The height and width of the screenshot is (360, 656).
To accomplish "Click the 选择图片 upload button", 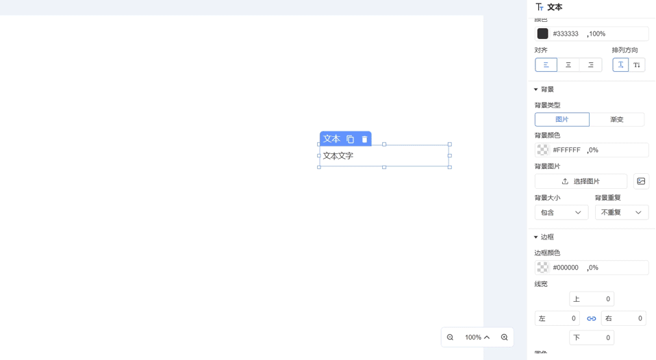I will pyautogui.click(x=581, y=181).
